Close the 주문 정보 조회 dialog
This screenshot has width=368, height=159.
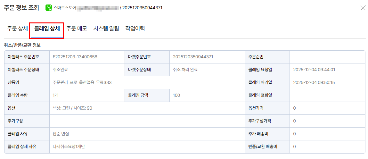tap(363, 8)
